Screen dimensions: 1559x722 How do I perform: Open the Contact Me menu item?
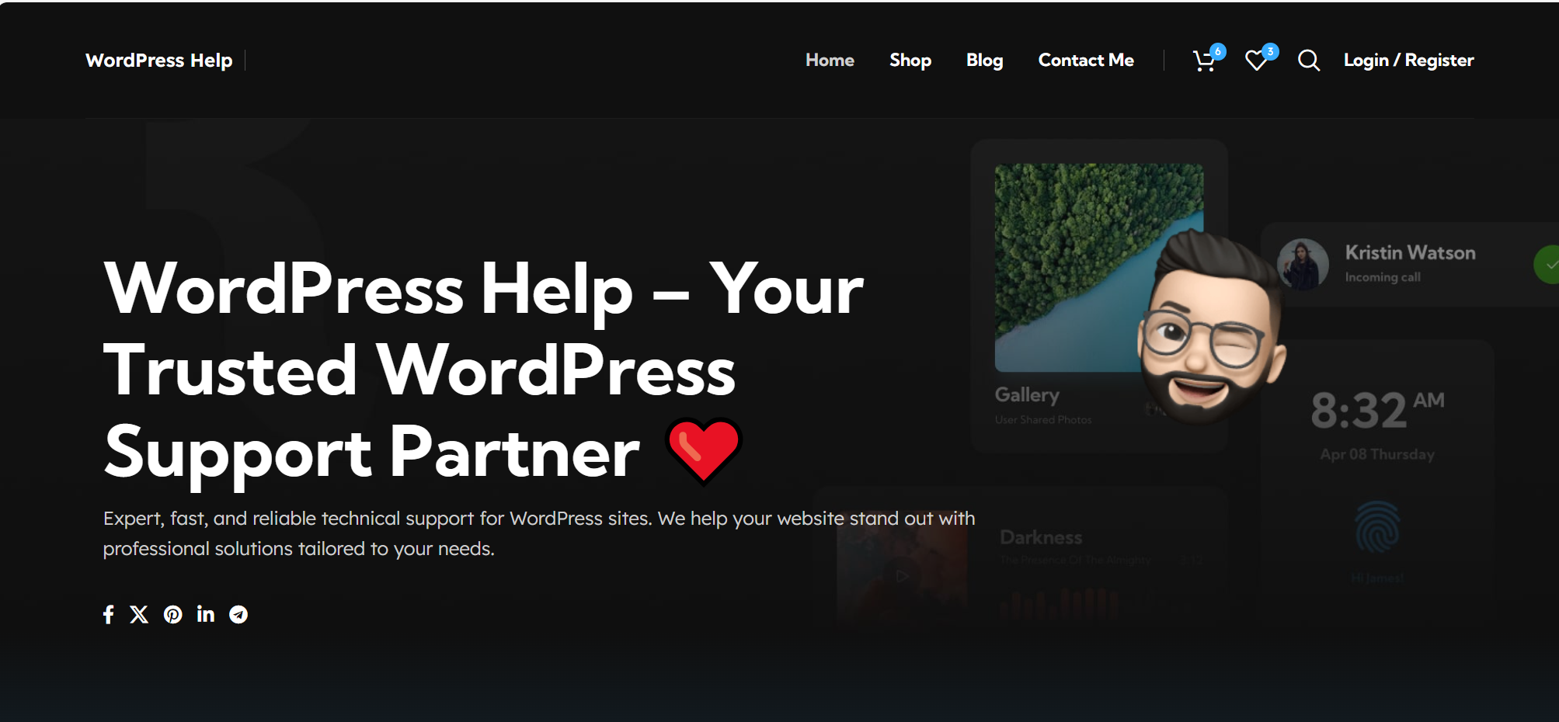pyautogui.click(x=1086, y=60)
